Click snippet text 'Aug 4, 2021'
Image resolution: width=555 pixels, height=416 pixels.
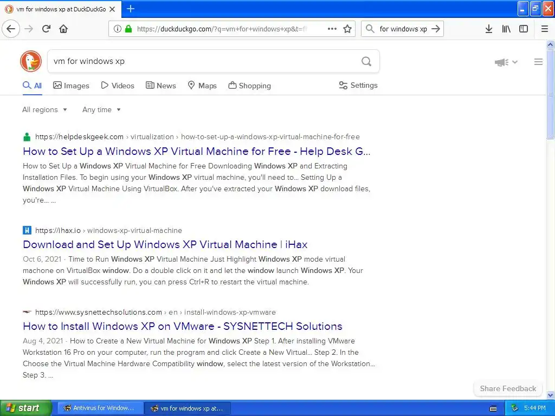[x=43, y=341]
